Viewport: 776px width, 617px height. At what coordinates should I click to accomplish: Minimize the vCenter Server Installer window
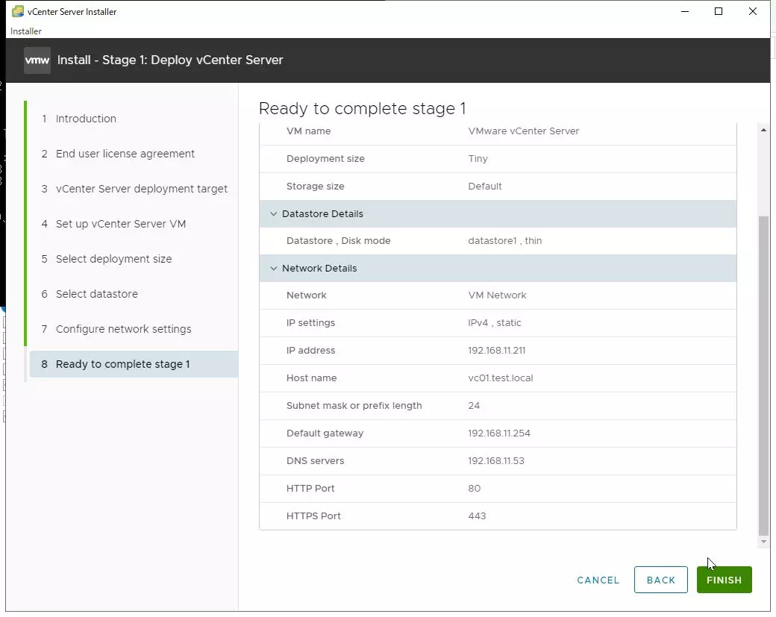pos(685,11)
